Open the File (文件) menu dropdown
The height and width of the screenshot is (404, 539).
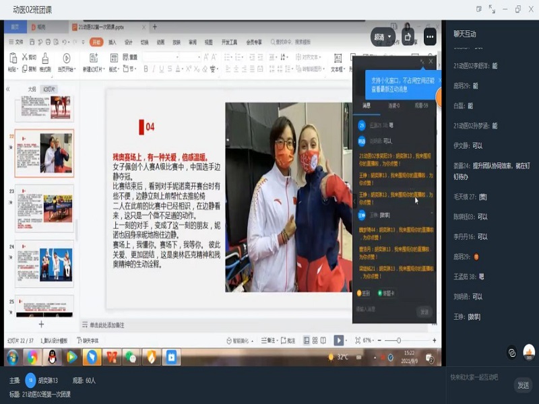(19, 42)
